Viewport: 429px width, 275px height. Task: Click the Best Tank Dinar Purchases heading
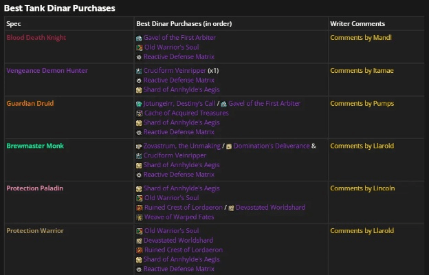point(60,8)
